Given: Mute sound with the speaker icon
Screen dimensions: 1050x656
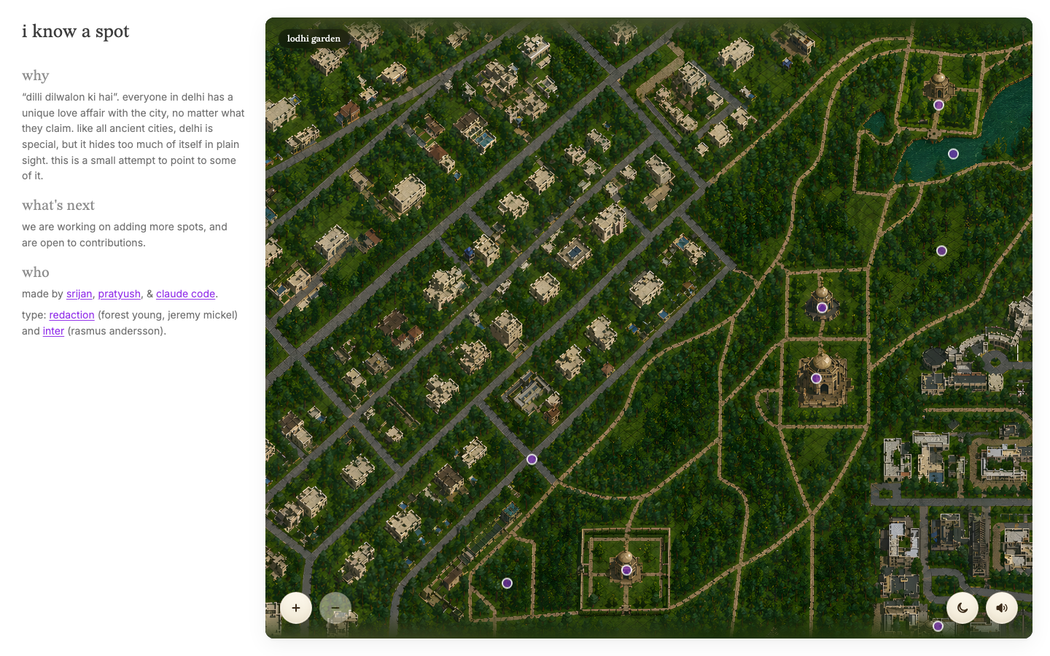Looking at the screenshot, I should 1002,608.
